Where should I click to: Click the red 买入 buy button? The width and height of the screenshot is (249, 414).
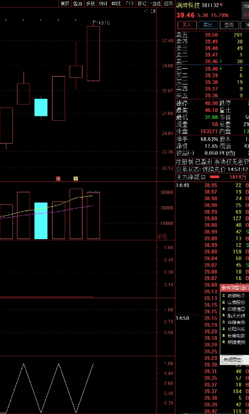187,25
